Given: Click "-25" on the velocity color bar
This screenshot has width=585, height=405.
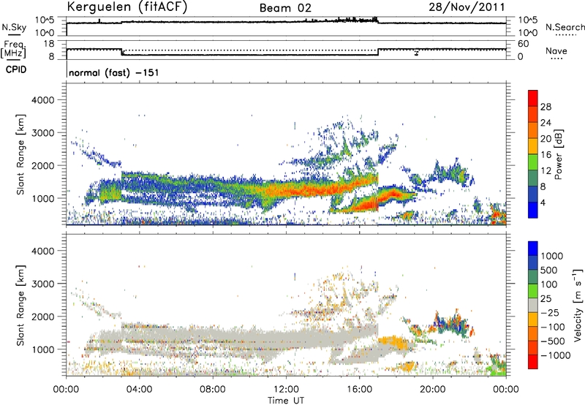Looking at the screenshot, I should tap(550, 313).
